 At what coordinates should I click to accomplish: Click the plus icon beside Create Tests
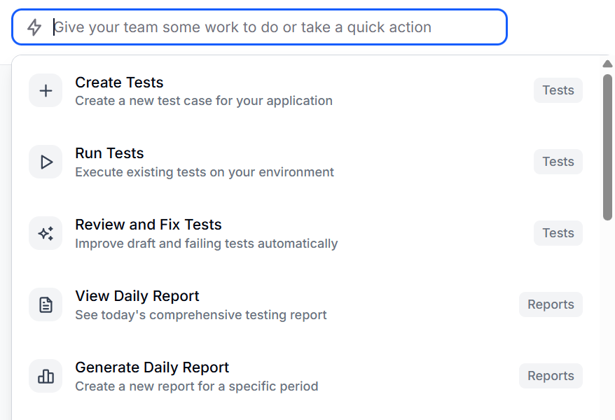45,90
